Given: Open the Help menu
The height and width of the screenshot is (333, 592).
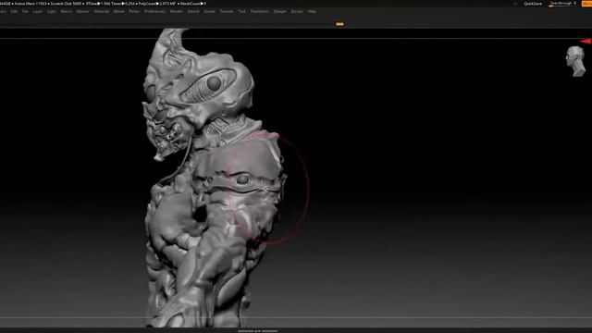Looking at the screenshot, I should click(x=312, y=11).
